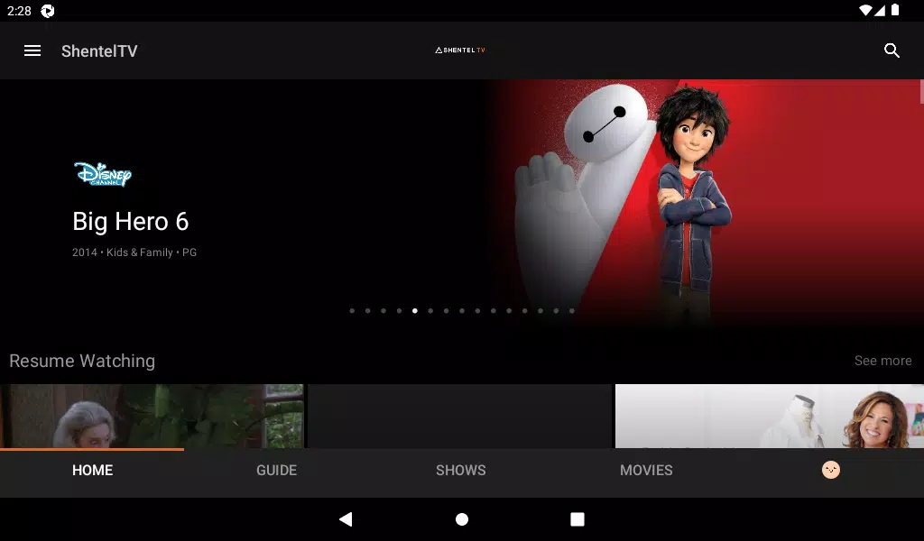Jump to third carousel page dot

[x=383, y=311]
